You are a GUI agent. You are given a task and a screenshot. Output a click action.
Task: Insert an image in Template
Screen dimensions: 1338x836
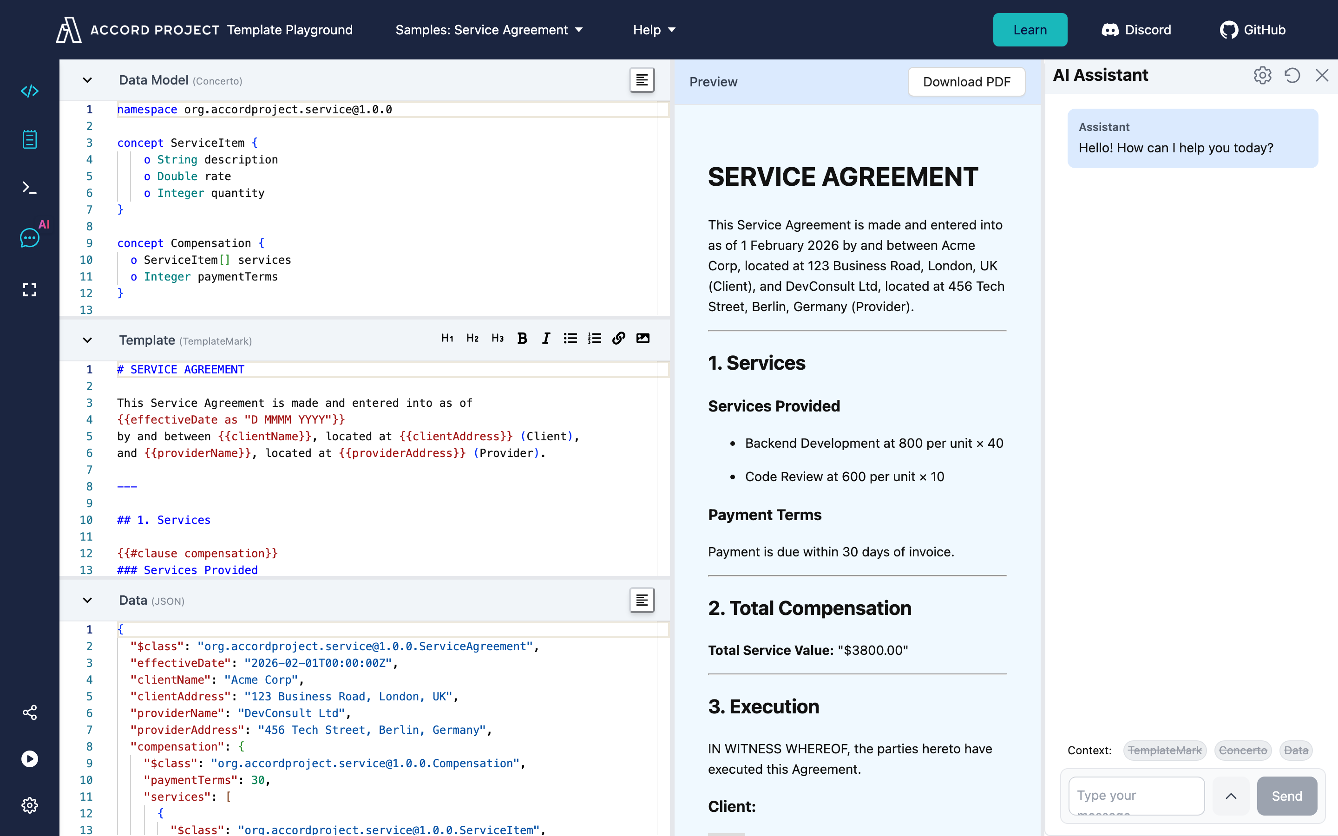643,339
